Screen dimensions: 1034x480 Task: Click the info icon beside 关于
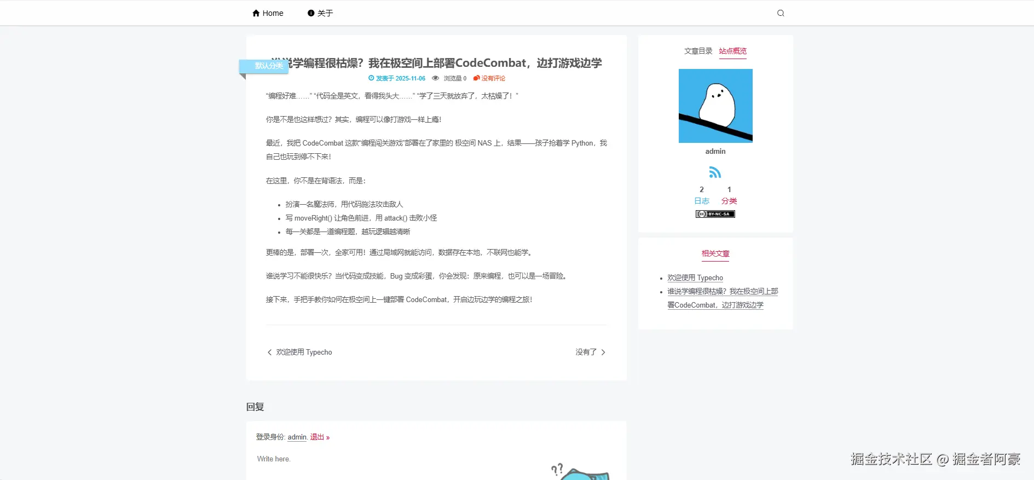click(311, 13)
